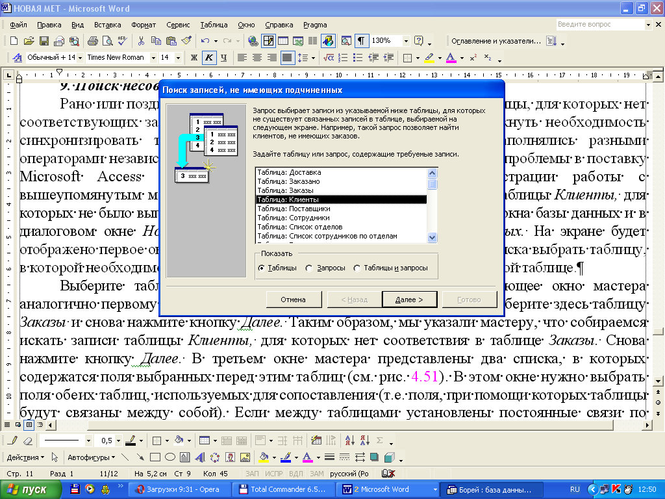Align text to the left
Viewport: 665px width, 499px height.
pos(242,57)
